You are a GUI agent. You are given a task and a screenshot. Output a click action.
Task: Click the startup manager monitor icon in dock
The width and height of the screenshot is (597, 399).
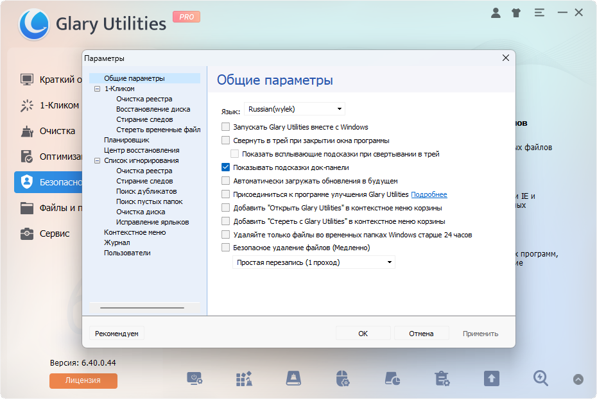195,379
